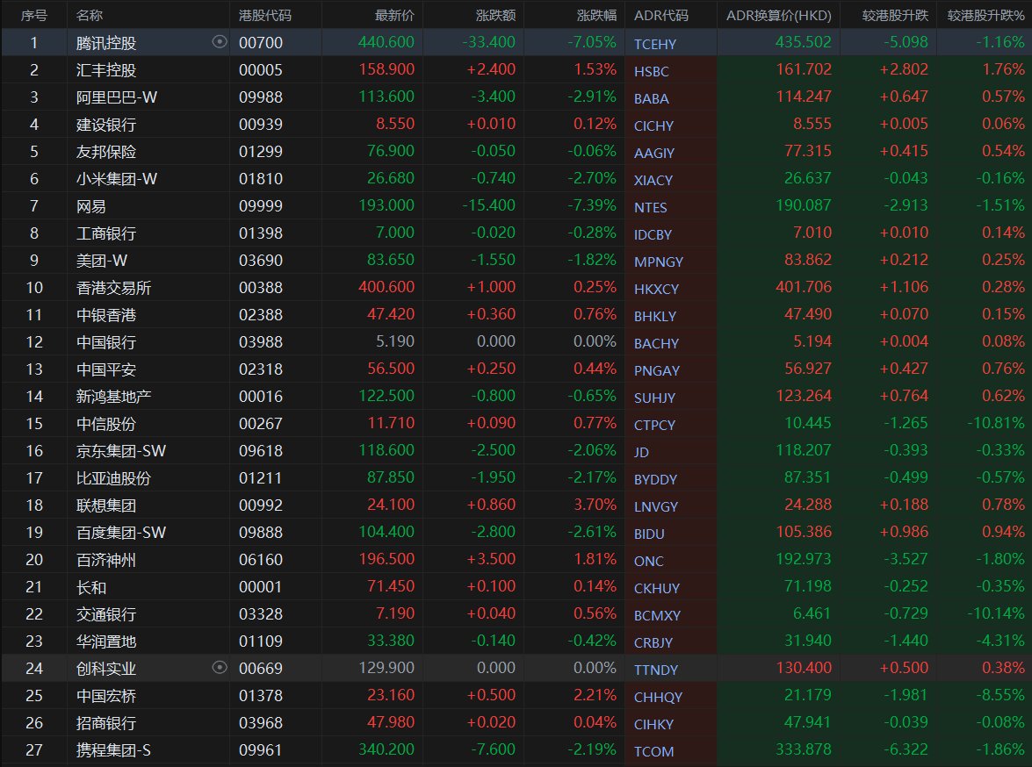Click the ONC ADR code
This screenshot has width=1032, height=767.
[649, 561]
